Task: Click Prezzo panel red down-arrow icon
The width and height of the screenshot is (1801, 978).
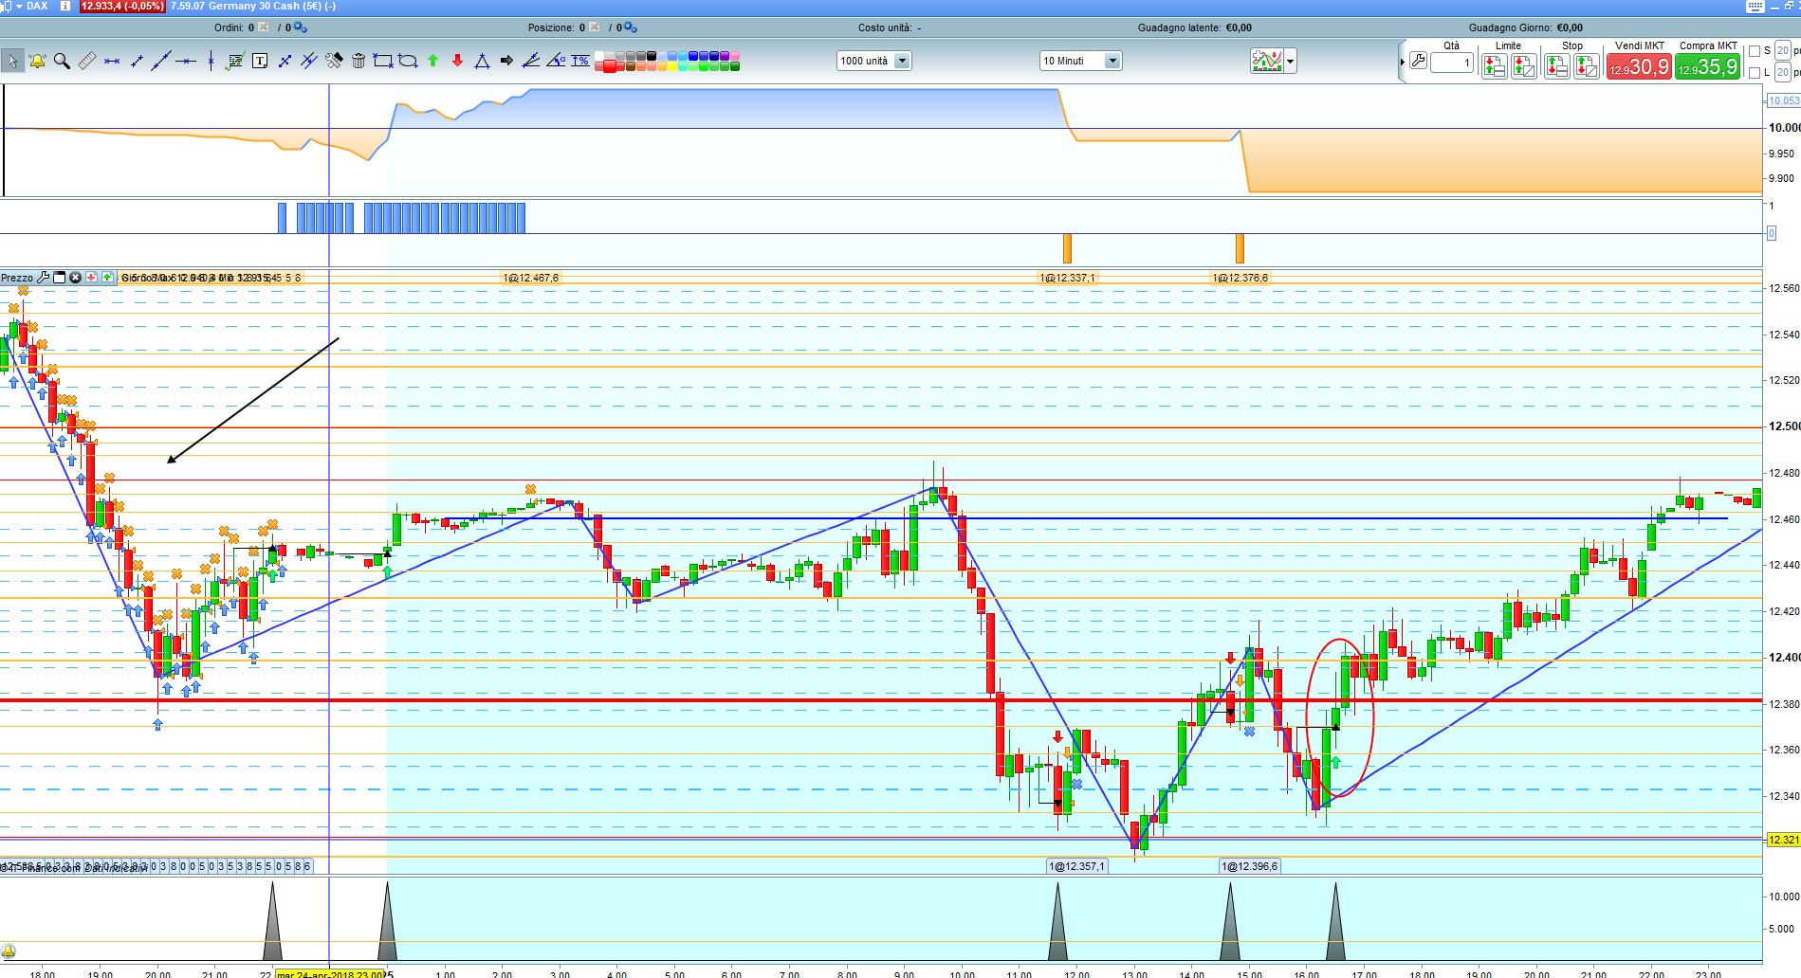Action: click(91, 278)
